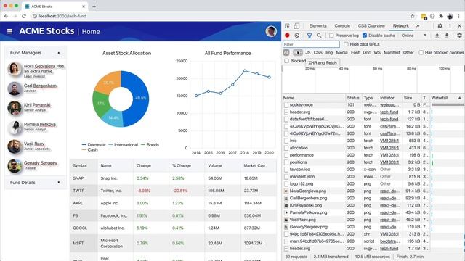Filter requests by the All type button
465x261 pixels.
coord(286,52)
